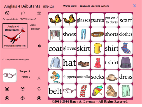Tap the blue jeans picture tile

click(83, 34)
